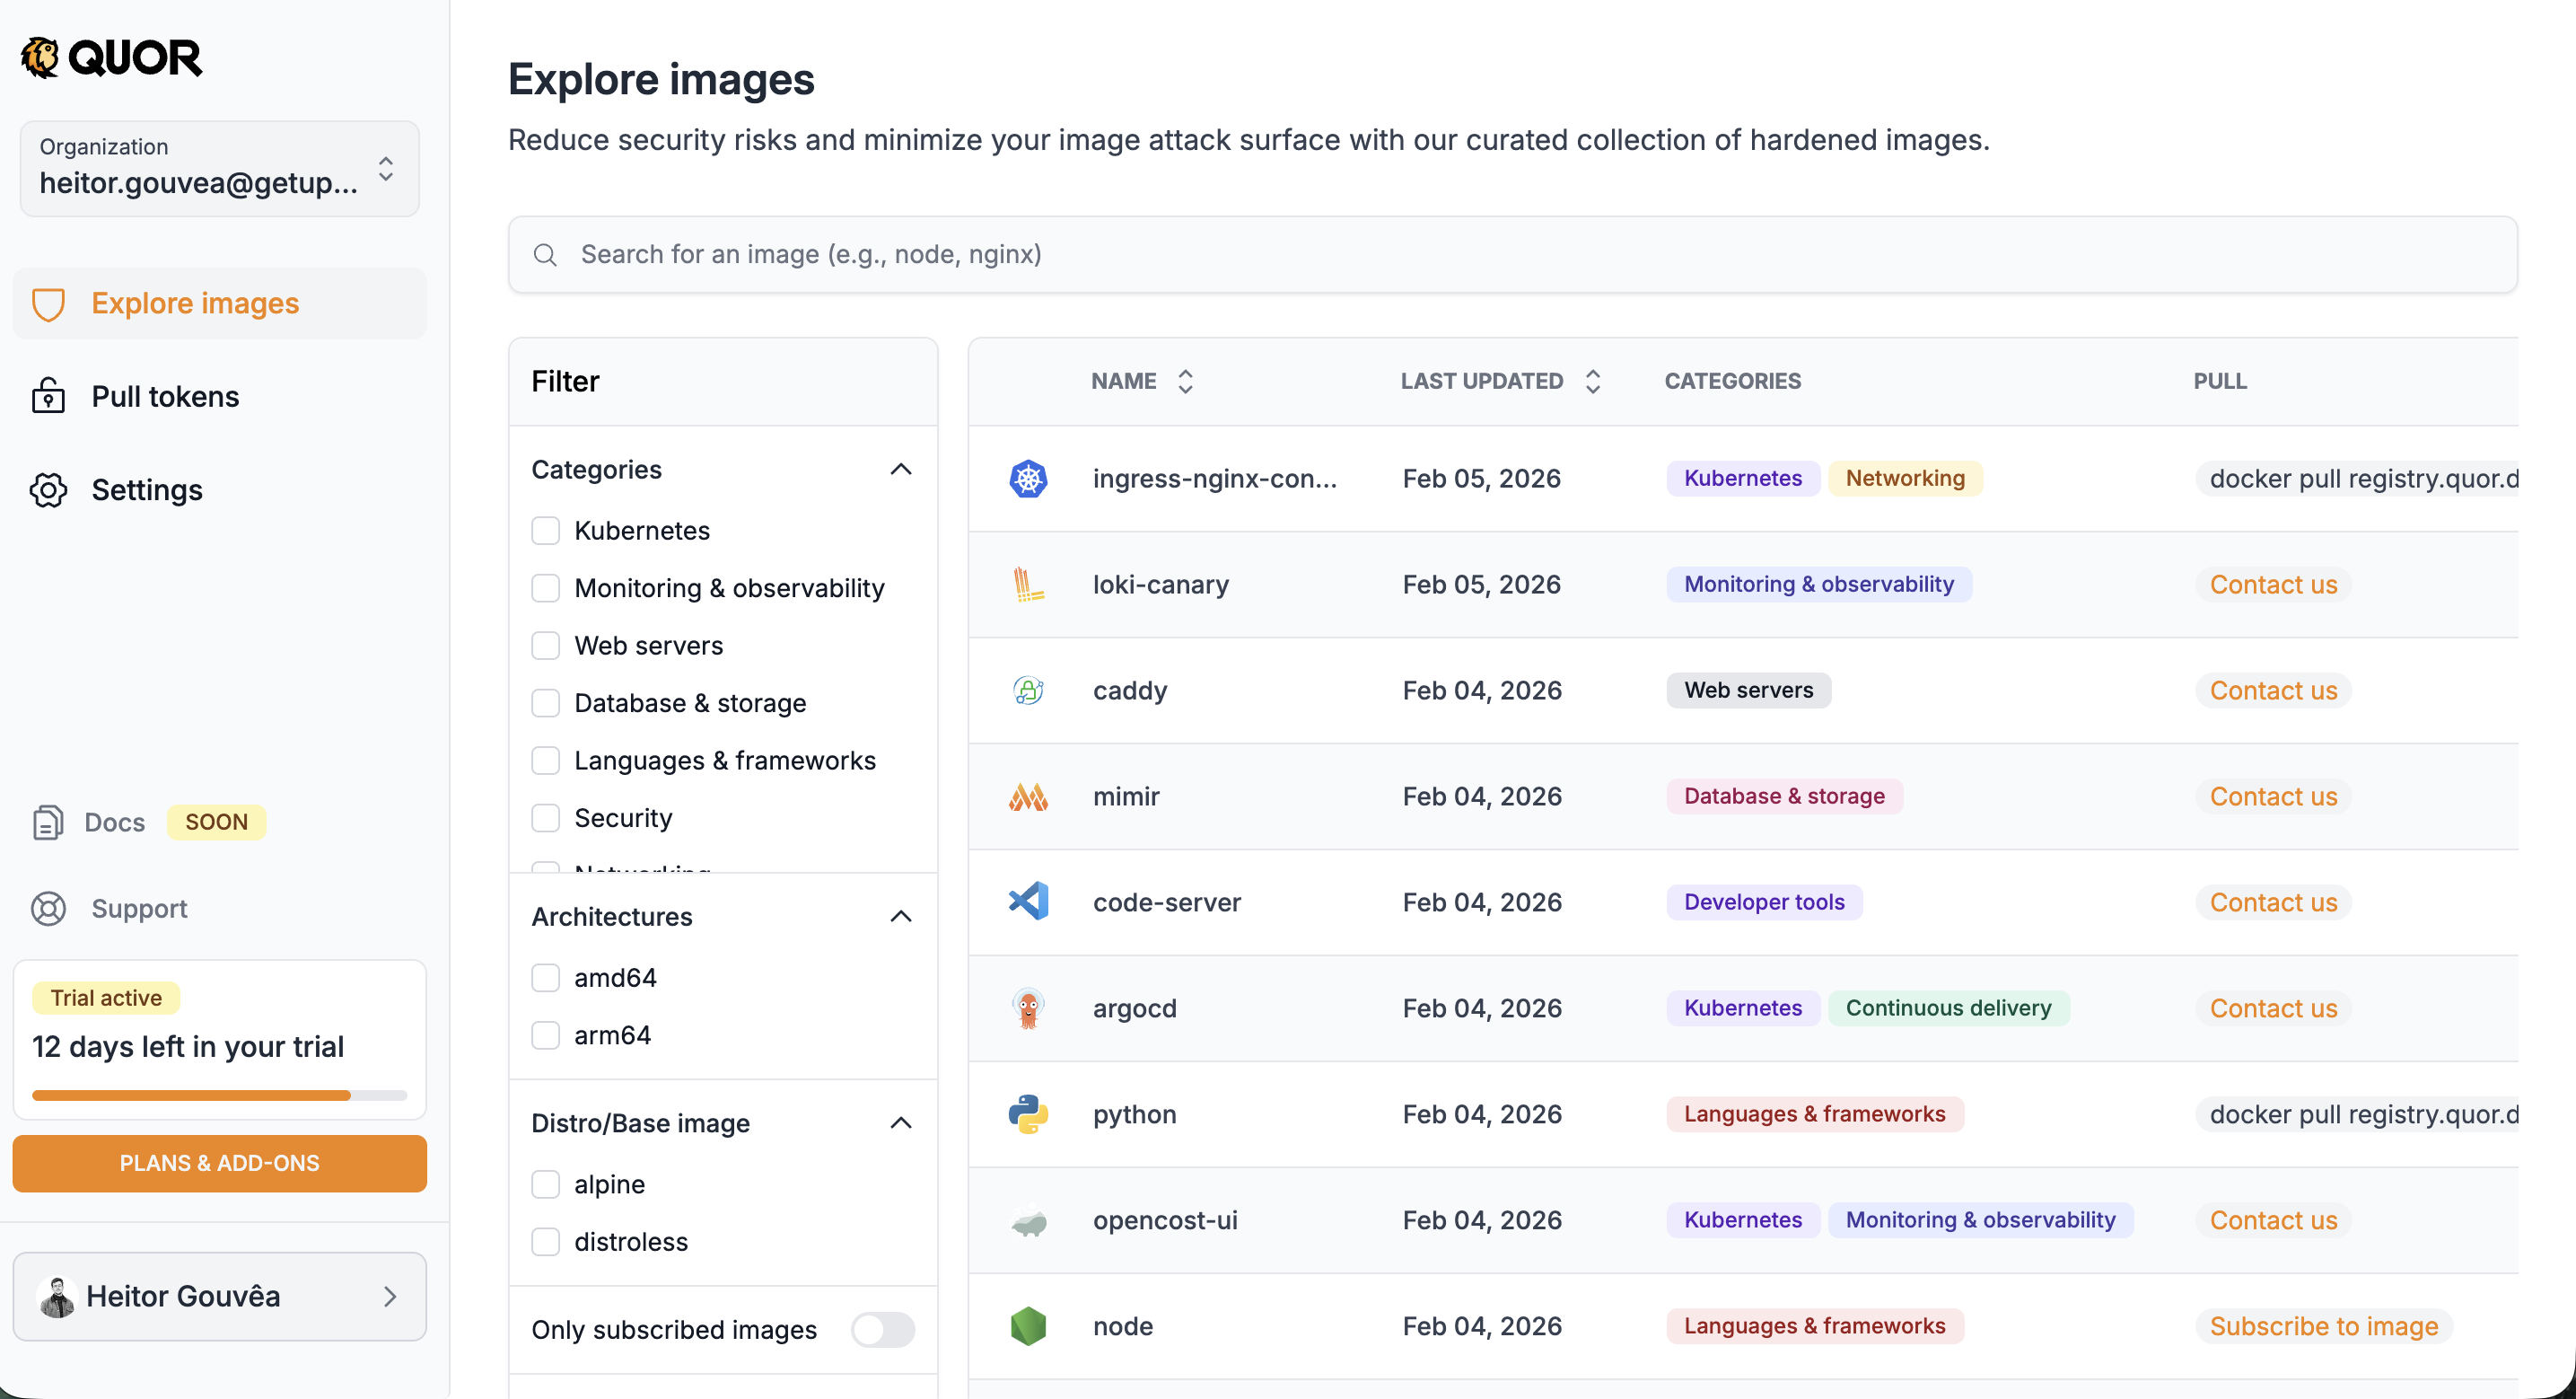Click Subscribe to image for node
2576x1399 pixels.
pyautogui.click(x=2323, y=1325)
